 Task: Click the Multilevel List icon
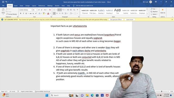pos(63,10)
